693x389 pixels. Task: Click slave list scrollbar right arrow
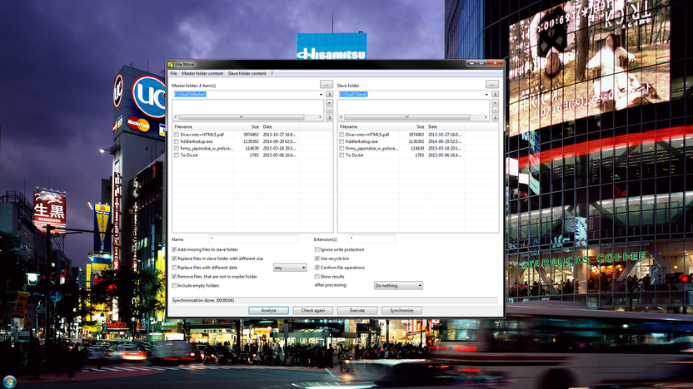click(x=486, y=117)
